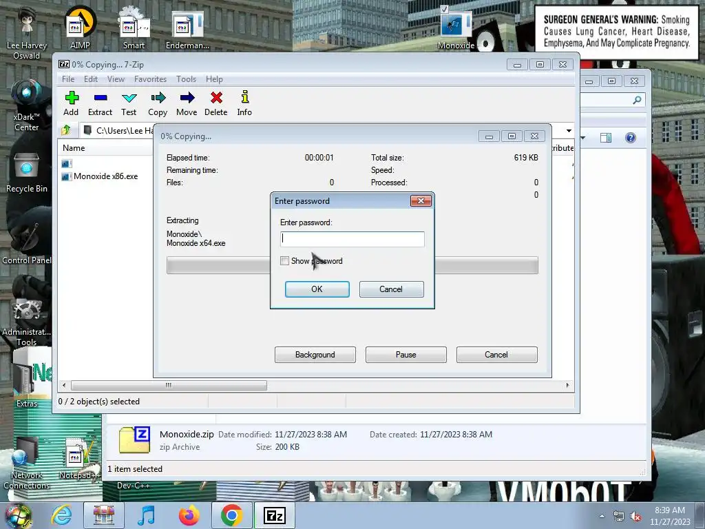
Task: Click the Copy toolbar icon
Action: [x=158, y=103]
